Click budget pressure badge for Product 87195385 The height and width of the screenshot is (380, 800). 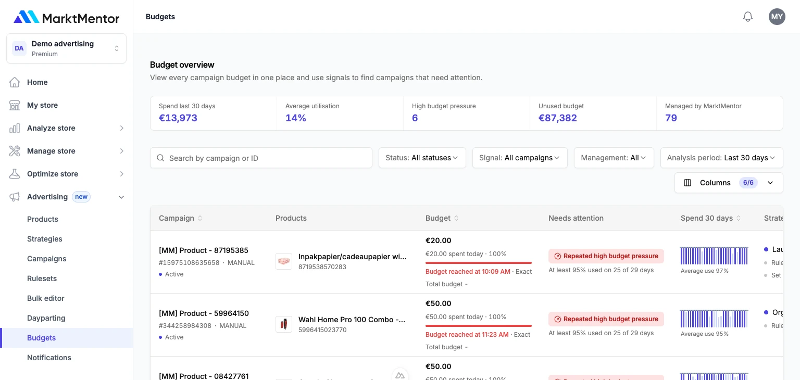coord(606,256)
